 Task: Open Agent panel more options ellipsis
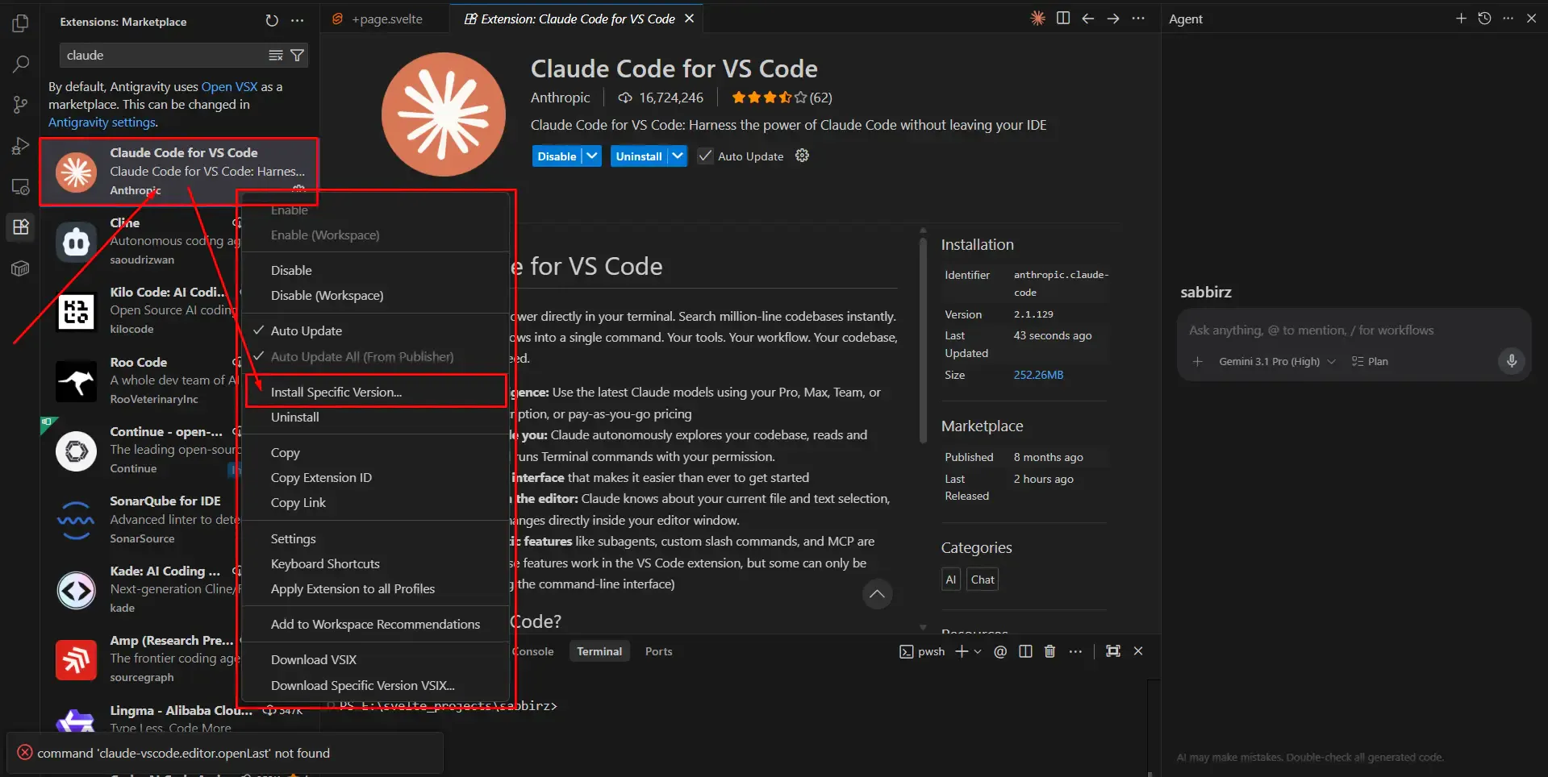point(1508,19)
